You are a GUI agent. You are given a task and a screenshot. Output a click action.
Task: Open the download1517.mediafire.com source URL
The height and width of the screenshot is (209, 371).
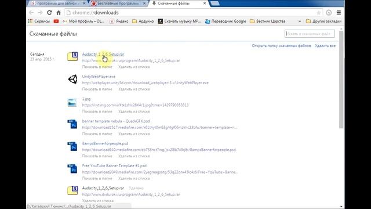coord(160,127)
